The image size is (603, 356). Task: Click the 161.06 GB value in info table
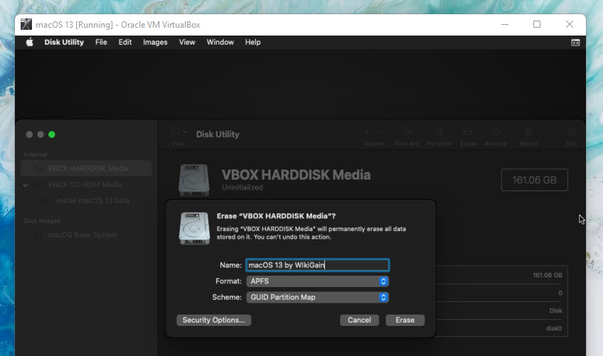click(548, 275)
